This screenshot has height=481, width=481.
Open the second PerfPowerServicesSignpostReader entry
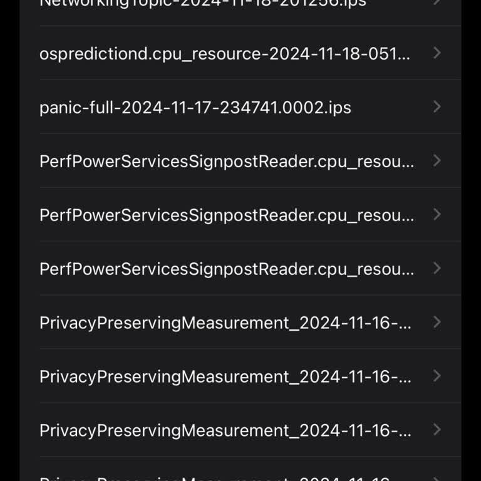point(227,215)
